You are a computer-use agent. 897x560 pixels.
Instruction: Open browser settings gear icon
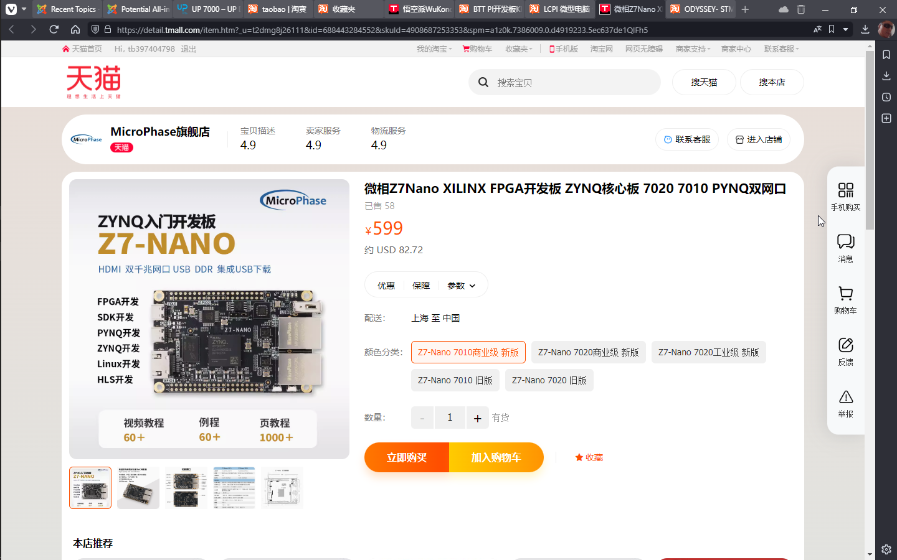[886, 549]
